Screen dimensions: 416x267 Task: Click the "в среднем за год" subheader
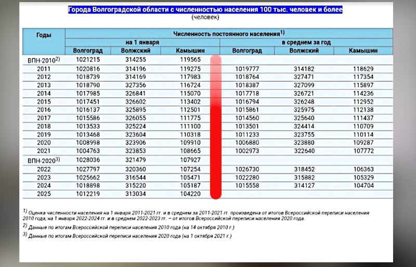coord(306,42)
